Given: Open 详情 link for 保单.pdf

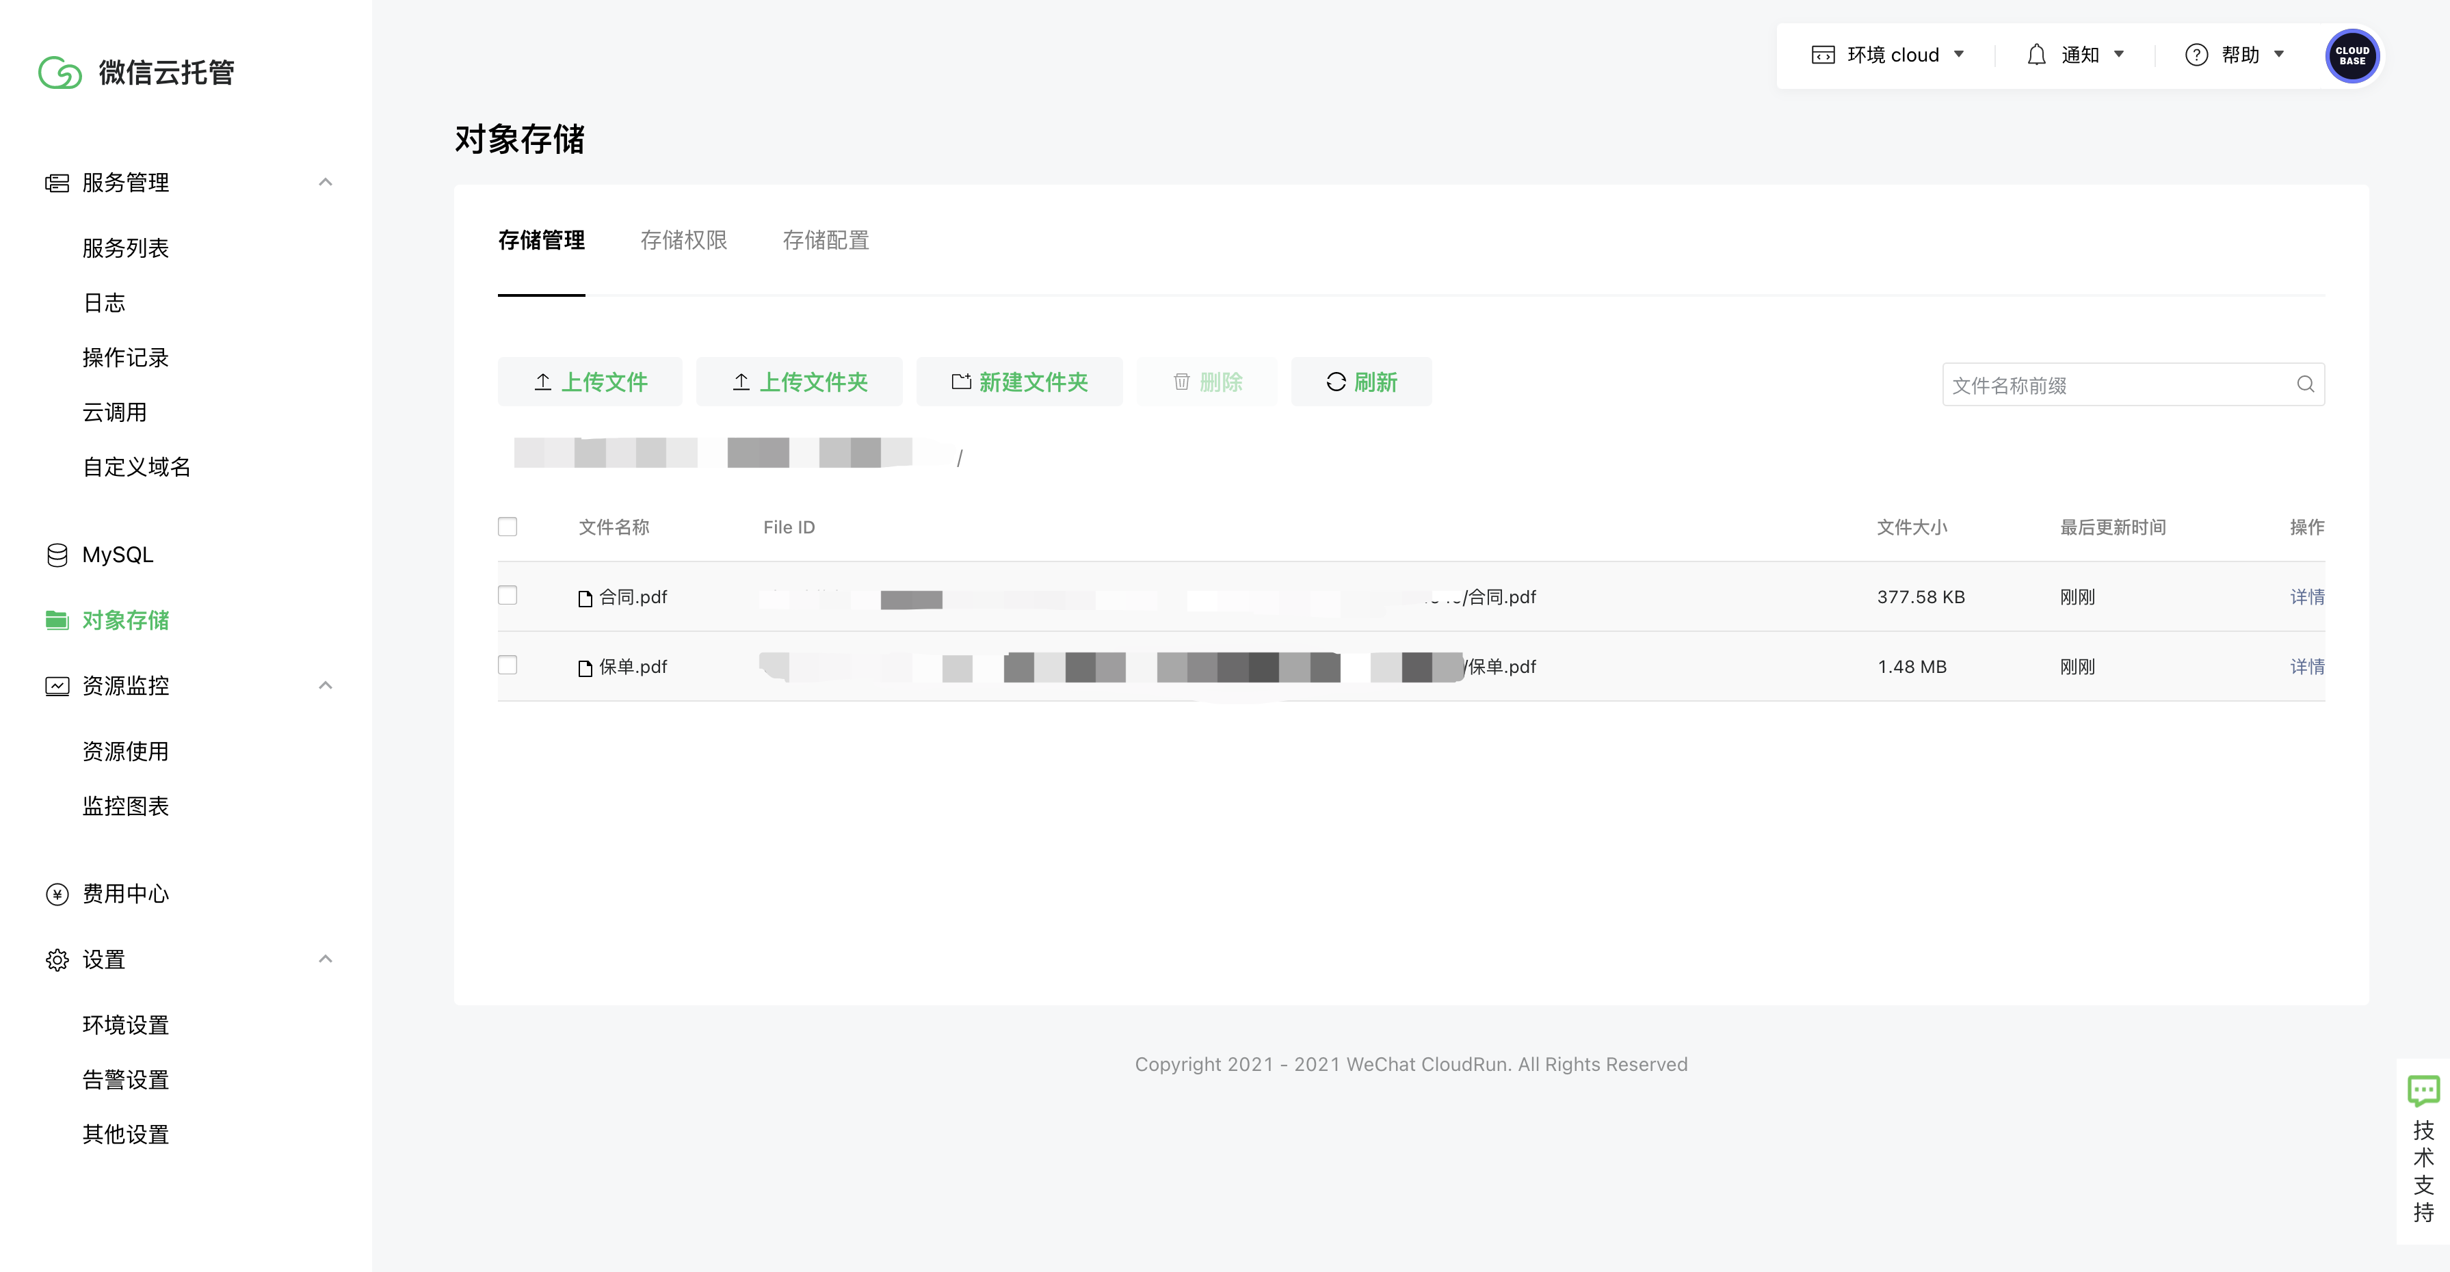Looking at the screenshot, I should (2306, 666).
